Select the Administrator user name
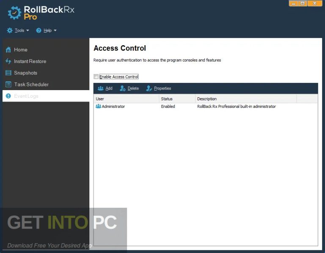This screenshot has width=325, height=253. [113, 107]
